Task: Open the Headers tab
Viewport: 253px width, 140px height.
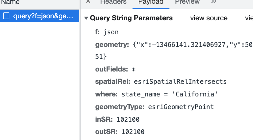Action: [x=113, y=2]
